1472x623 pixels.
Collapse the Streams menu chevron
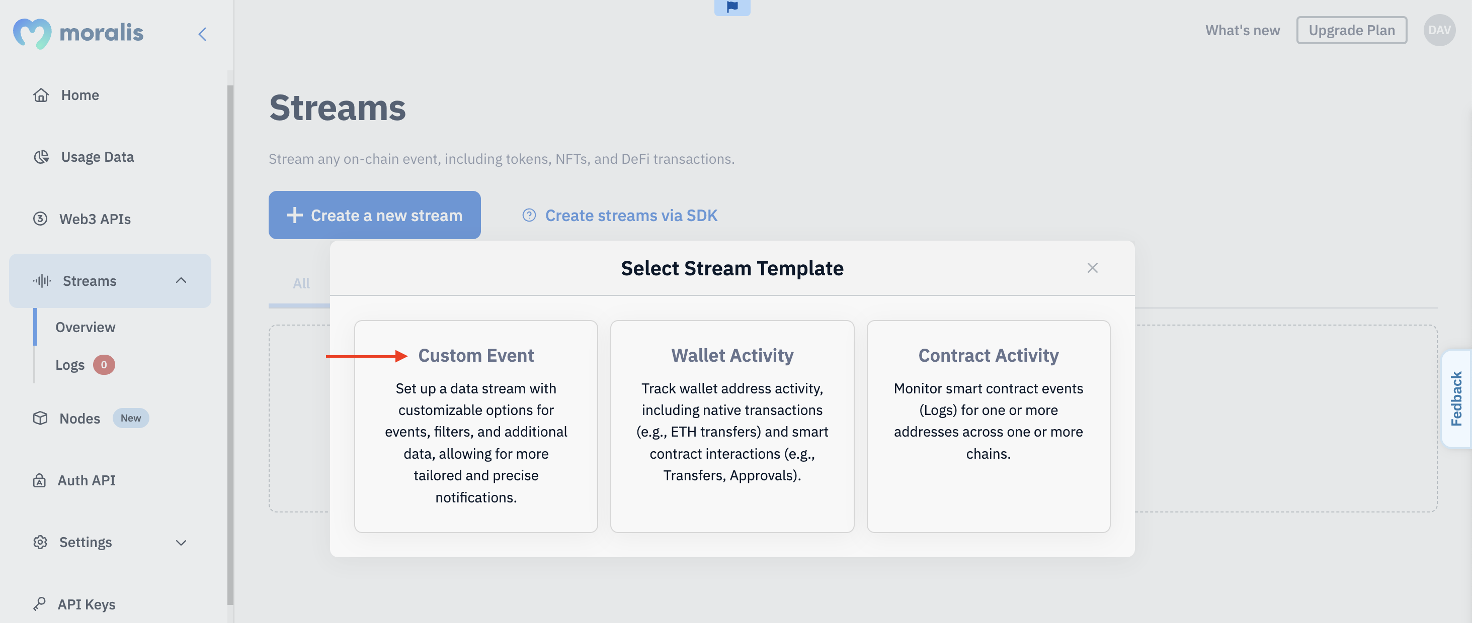point(181,280)
